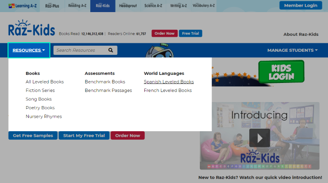Open the Learning A-Z site tab
The height and width of the screenshot is (183, 328).
click(x=23, y=6)
